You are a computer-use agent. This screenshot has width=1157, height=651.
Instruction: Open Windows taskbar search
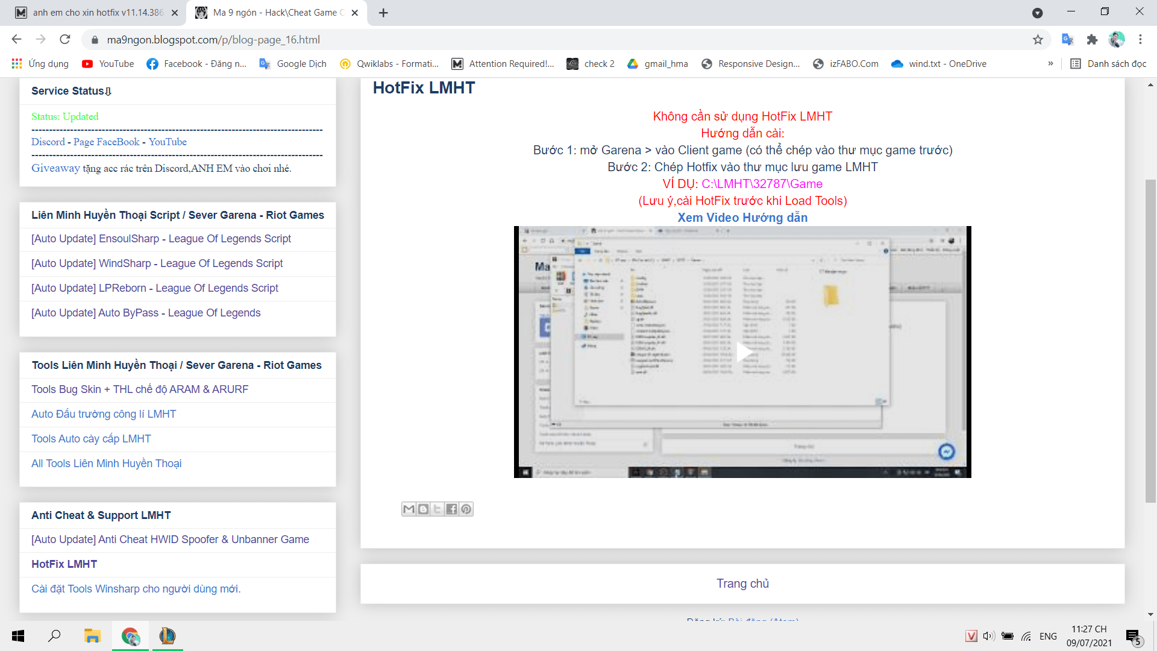pos(54,636)
